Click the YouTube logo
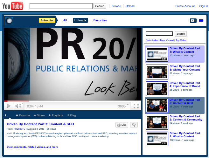 13,6
